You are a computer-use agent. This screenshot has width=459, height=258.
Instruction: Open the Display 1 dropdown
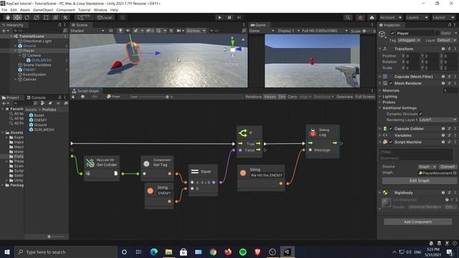(x=289, y=31)
